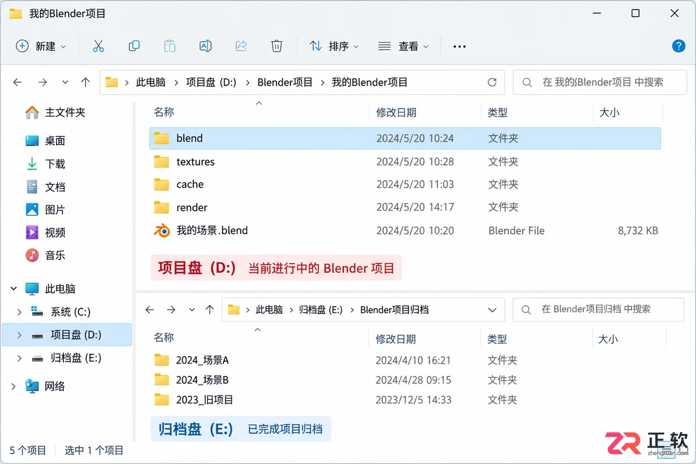Click 此电脑 in the top breadcrumb
The width and height of the screenshot is (696, 464).
pos(151,82)
